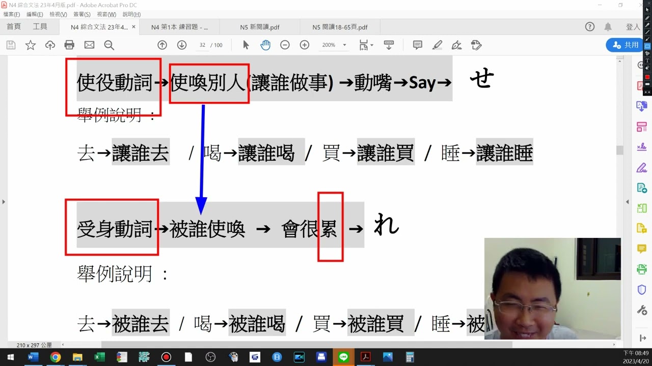Viewport: 652px width, 366px height.
Task: Collapse the right tools pane arrow
Action: pyautogui.click(x=628, y=202)
